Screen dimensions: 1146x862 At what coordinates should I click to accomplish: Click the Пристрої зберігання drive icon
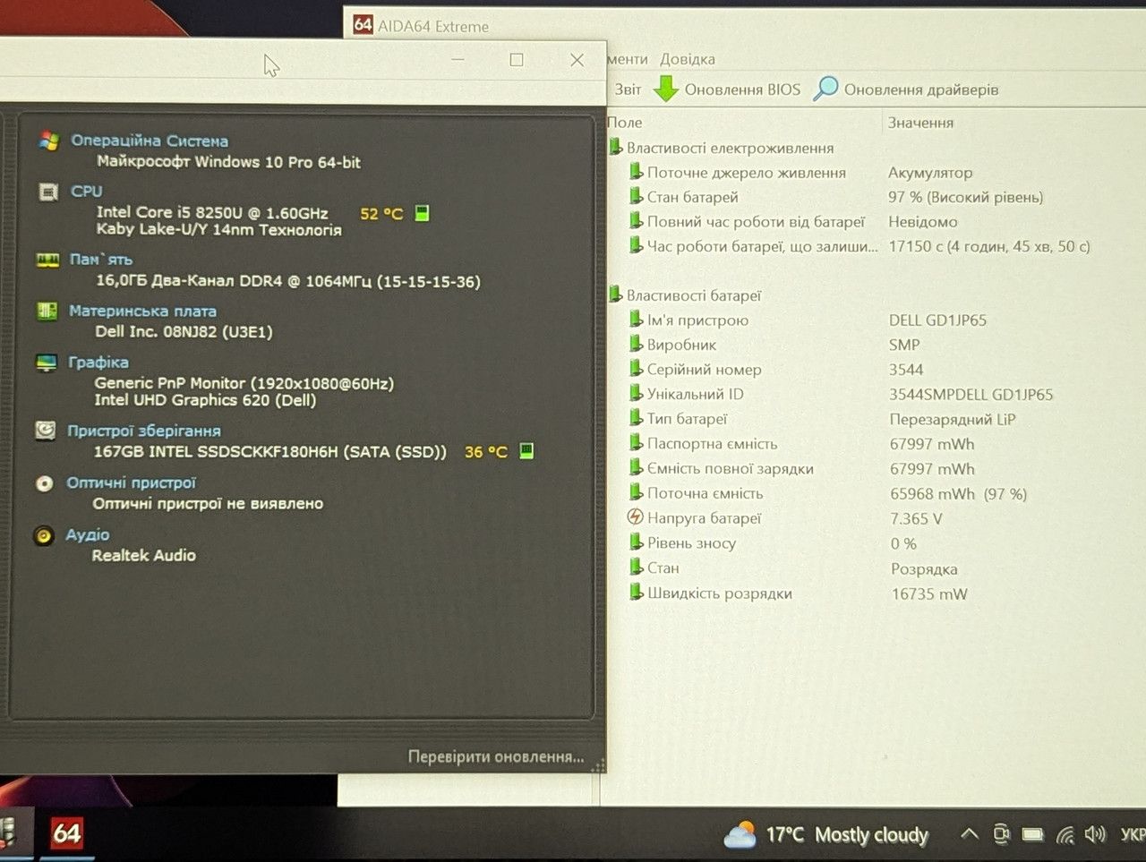(45, 431)
